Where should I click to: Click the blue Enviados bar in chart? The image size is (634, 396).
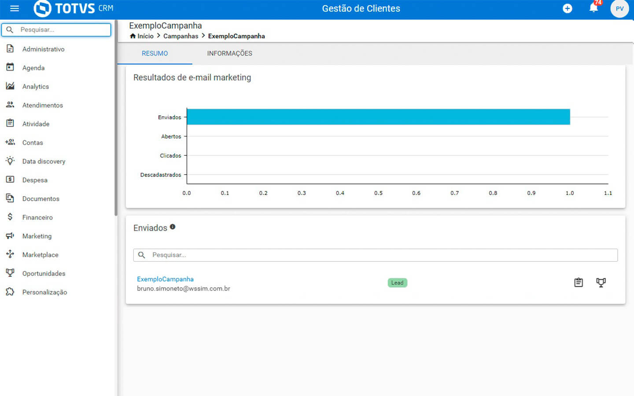[378, 117]
